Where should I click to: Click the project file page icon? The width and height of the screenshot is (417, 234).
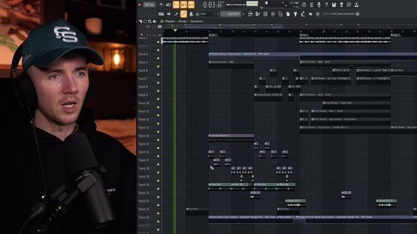pyautogui.click(x=288, y=14)
